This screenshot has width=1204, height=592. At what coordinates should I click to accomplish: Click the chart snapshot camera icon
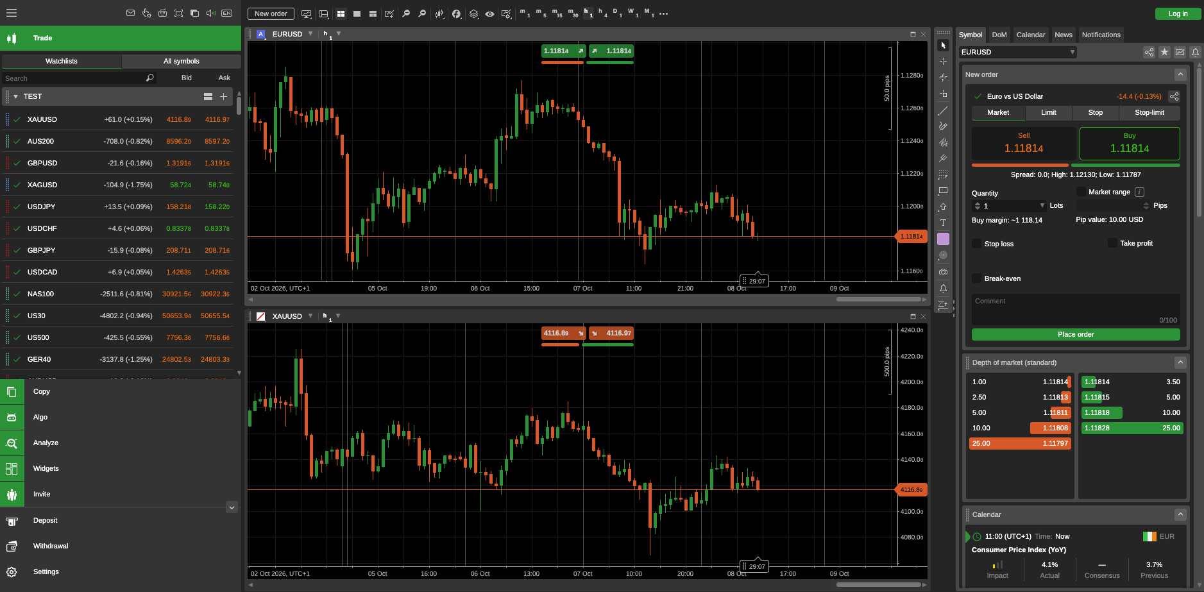tap(943, 272)
